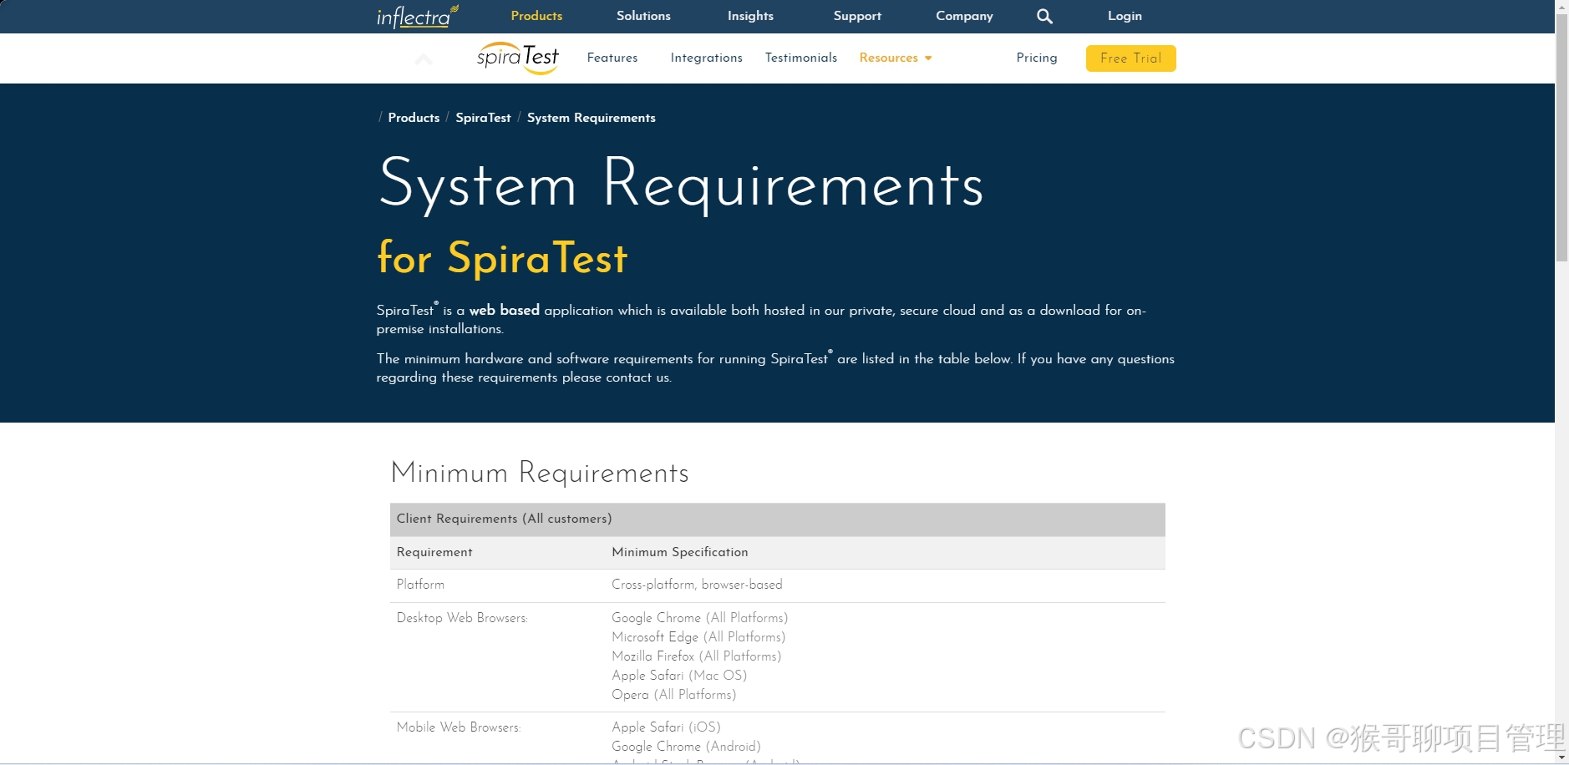Click the 'System Requirements' page title
Viewport: 1569px width, 765px height.
(682, 184)
